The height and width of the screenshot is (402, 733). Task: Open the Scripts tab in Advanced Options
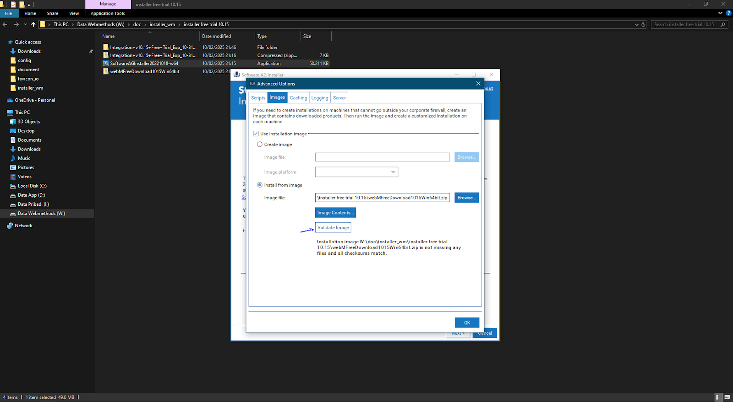(258, 98)
